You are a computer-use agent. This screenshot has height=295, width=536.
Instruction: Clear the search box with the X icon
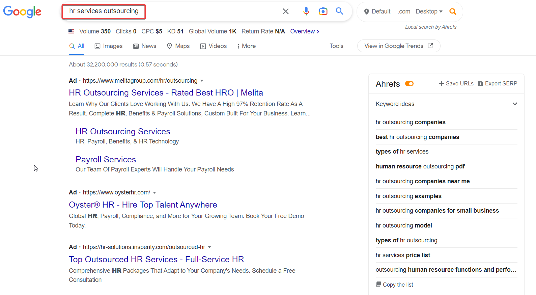click(x=286, y=11)
